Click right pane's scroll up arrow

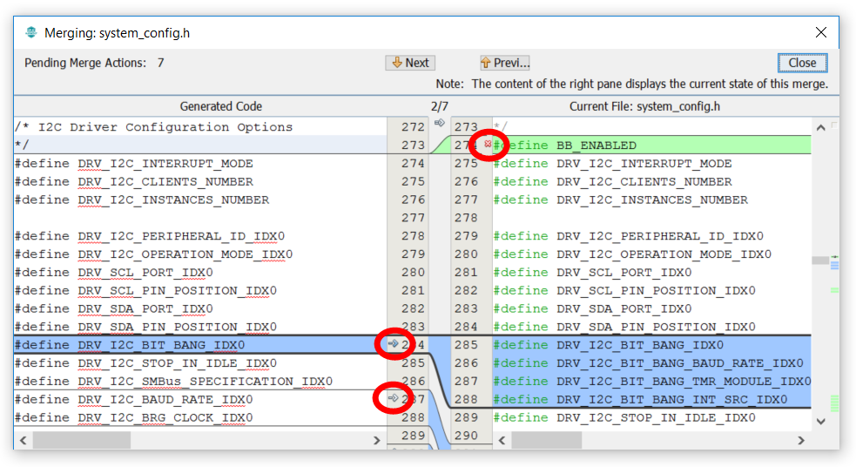click(819, 127)
